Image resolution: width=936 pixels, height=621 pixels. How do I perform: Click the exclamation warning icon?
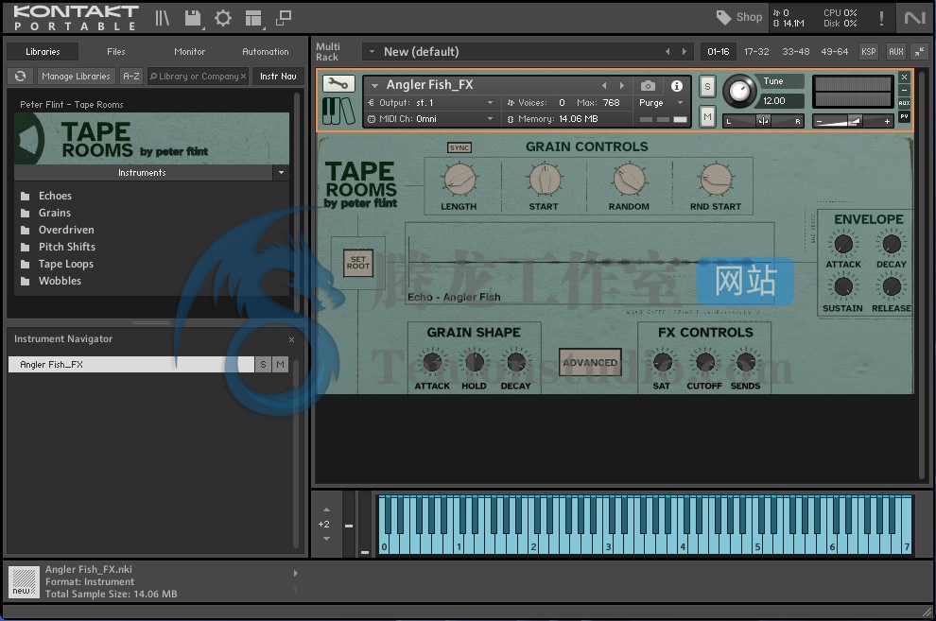coord(881,18)
